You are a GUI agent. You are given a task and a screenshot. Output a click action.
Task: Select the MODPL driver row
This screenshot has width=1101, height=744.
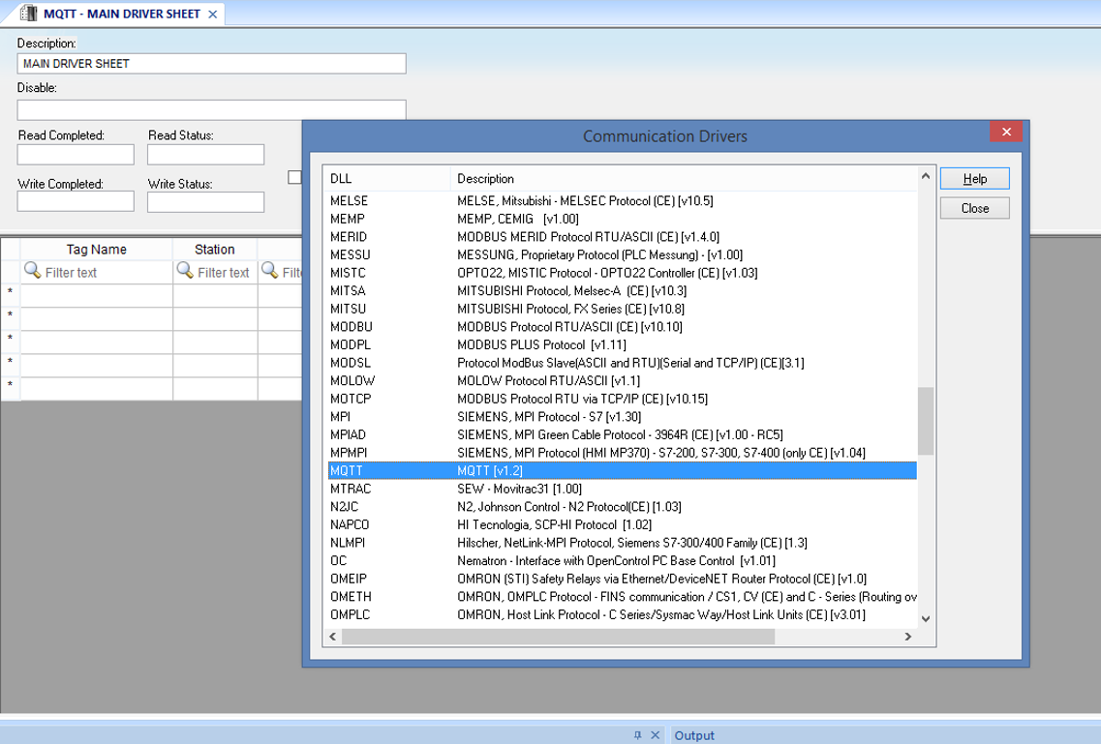click(x=622, y=345)
